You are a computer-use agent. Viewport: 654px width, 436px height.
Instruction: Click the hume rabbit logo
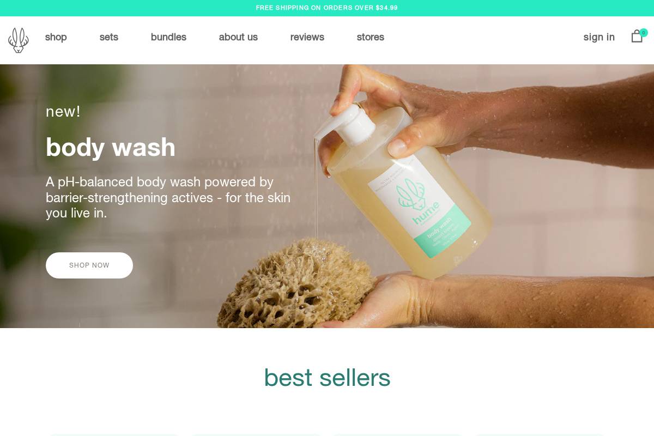tap(18, 40)
